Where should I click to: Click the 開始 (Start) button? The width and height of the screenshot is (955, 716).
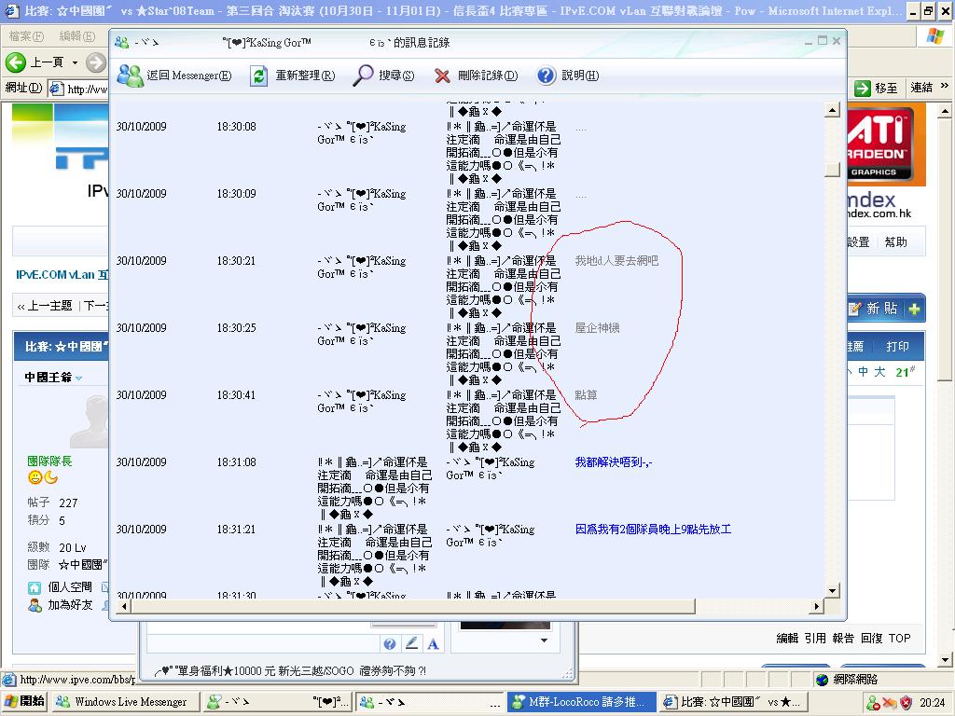click(x=25, y=702)
